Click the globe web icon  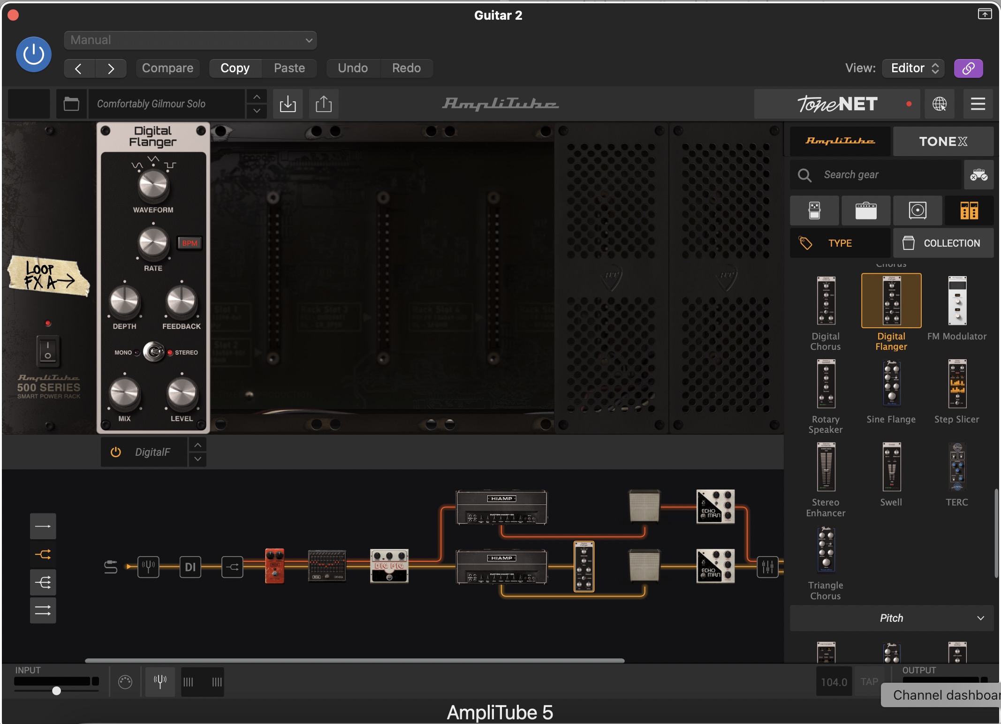[939, 104]
